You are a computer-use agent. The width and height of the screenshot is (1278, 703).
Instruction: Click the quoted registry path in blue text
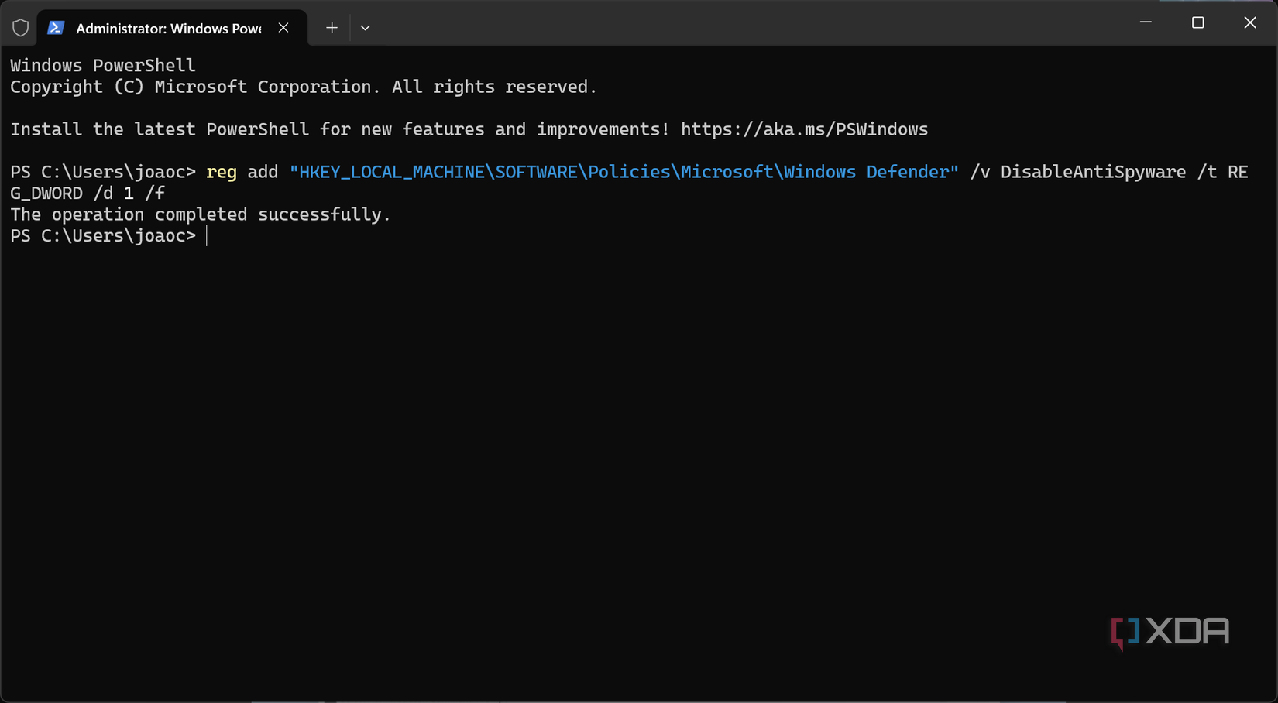coord(624,172)
